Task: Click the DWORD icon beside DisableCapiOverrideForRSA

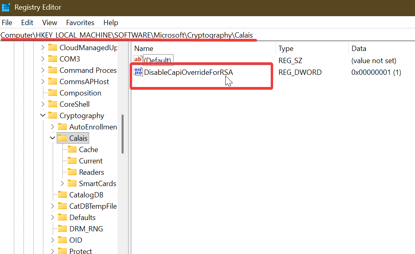Action: pos(137,72)
